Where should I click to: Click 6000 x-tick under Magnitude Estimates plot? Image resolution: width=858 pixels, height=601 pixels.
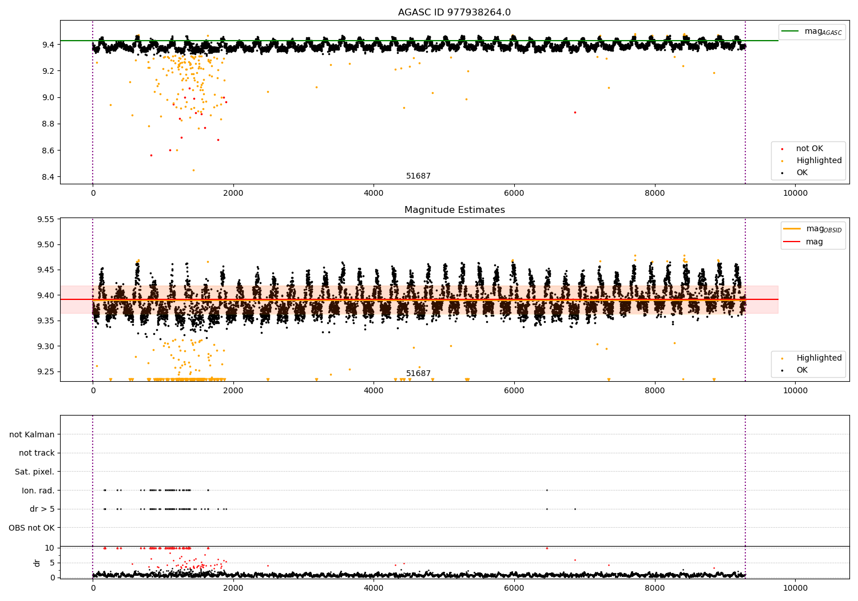[x=514, y=391]
